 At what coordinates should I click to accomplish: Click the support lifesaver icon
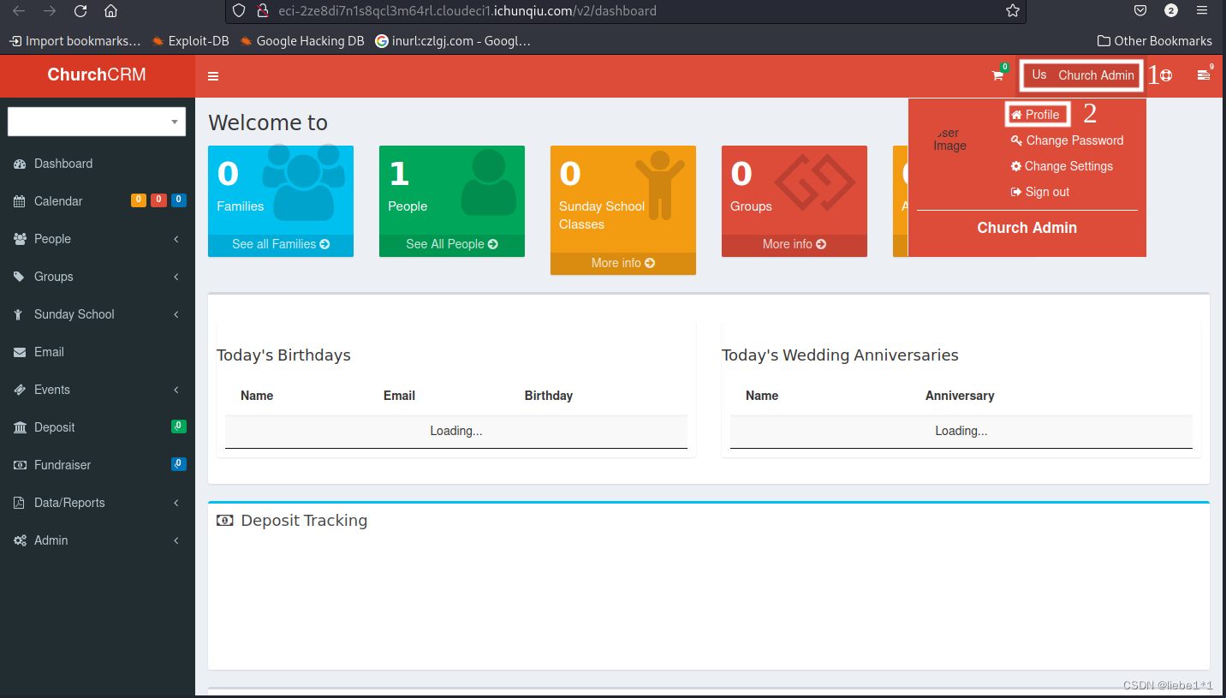[x=1166, y=75]
